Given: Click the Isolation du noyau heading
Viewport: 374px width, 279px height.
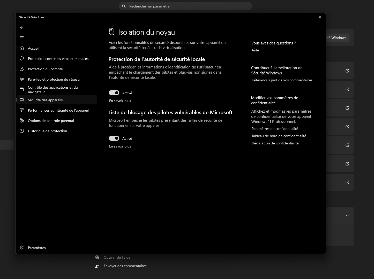Looking at the screenshot, I should (147, 32).
